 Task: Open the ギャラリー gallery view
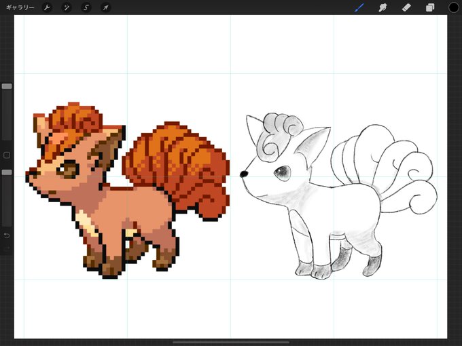(20, 7)
